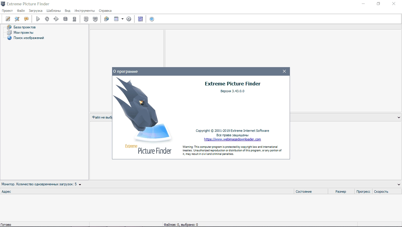Viewport: 402px width, 227px height.
Task: Click the Размер column header
Action: coord(341,192)
